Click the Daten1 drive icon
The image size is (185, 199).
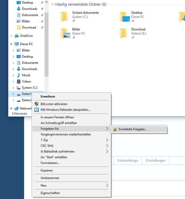(x=19, y=94)
